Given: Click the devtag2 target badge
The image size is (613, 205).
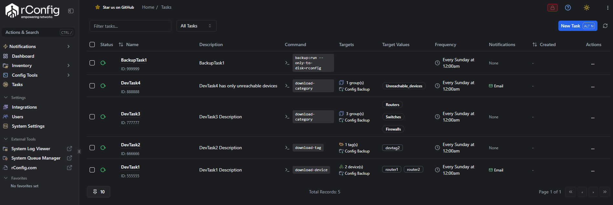Looking at the screenshot, I should pyautogui.click(x=393, y=148).
